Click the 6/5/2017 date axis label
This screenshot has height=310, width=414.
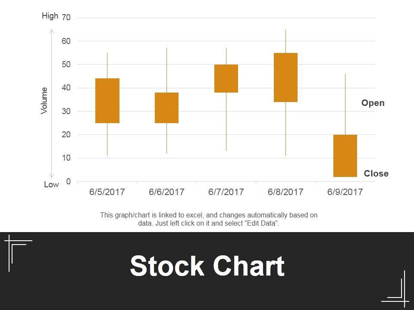tap(107, 192)
